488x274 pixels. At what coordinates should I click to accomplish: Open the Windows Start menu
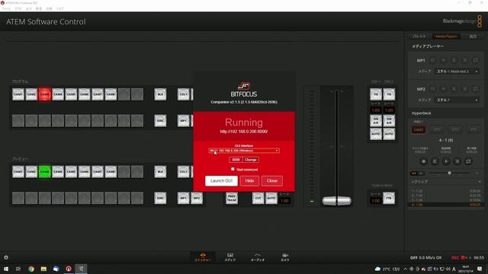[6, 269]
